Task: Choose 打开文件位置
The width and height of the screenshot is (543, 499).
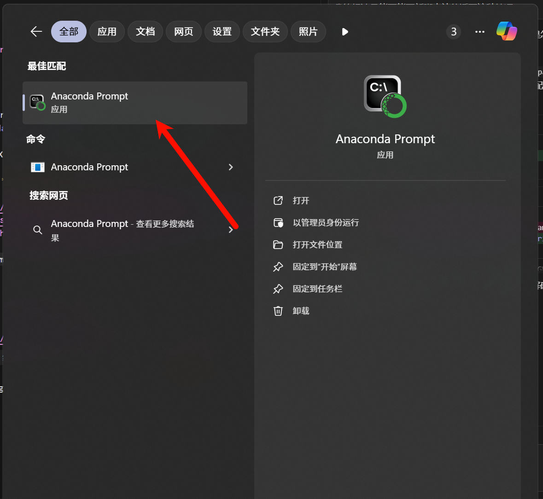Action: coord(318,244)
